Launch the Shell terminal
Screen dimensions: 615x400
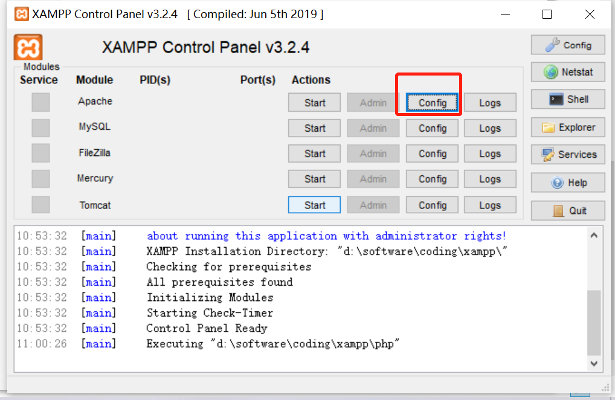568,99
